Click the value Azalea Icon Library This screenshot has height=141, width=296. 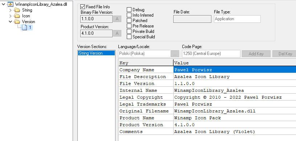tap(235, 77)
